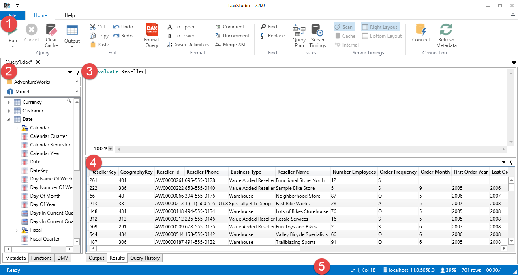The width and height of the screenshot is (518, 275).
Task: Click Swap Delimiters
Action: 188,45
